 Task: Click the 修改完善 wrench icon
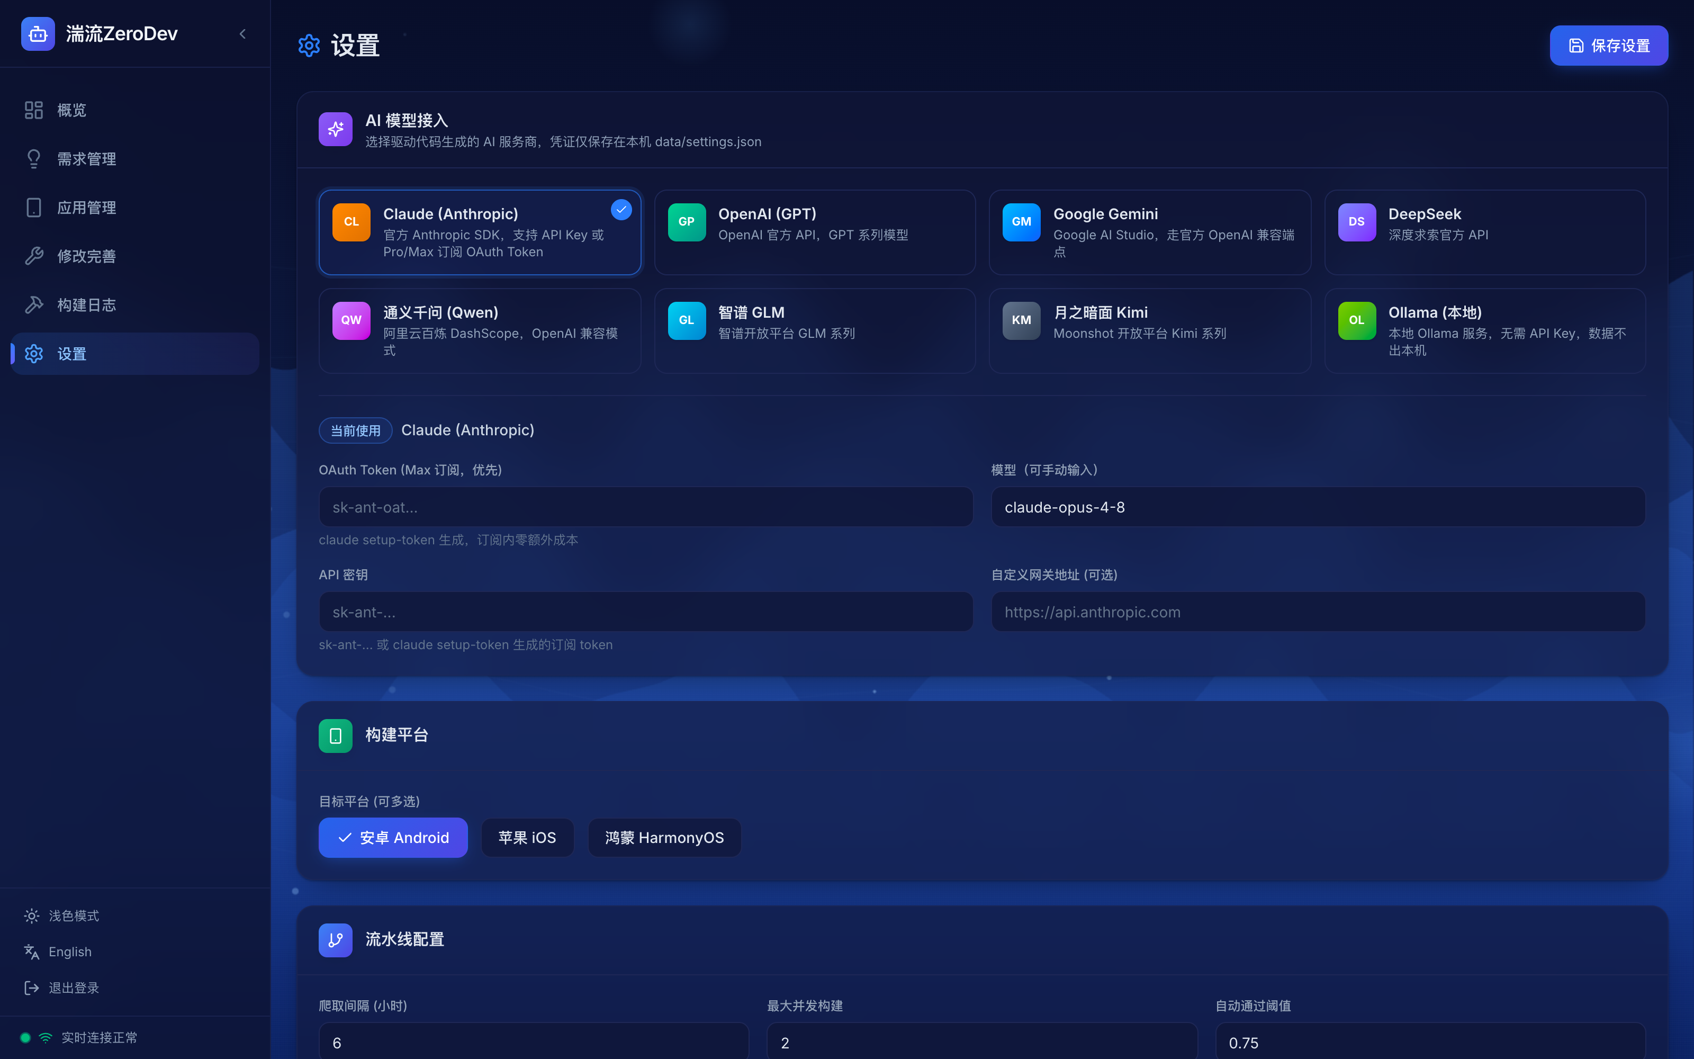[x=33, y=256]
